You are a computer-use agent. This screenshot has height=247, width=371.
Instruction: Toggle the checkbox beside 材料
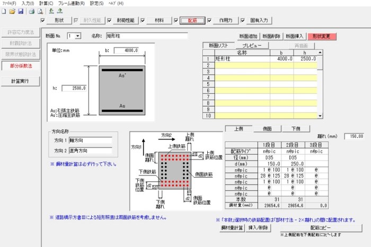143,21
